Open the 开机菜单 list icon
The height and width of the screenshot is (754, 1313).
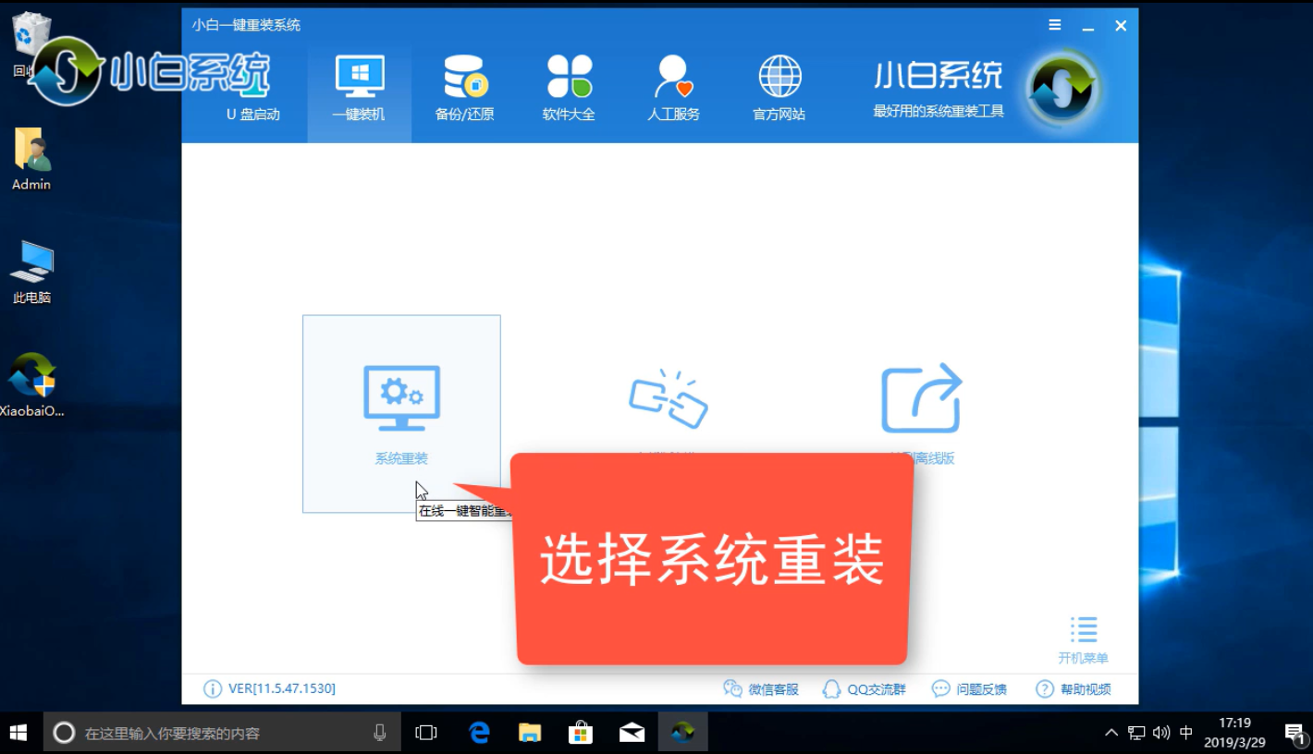1084,629
